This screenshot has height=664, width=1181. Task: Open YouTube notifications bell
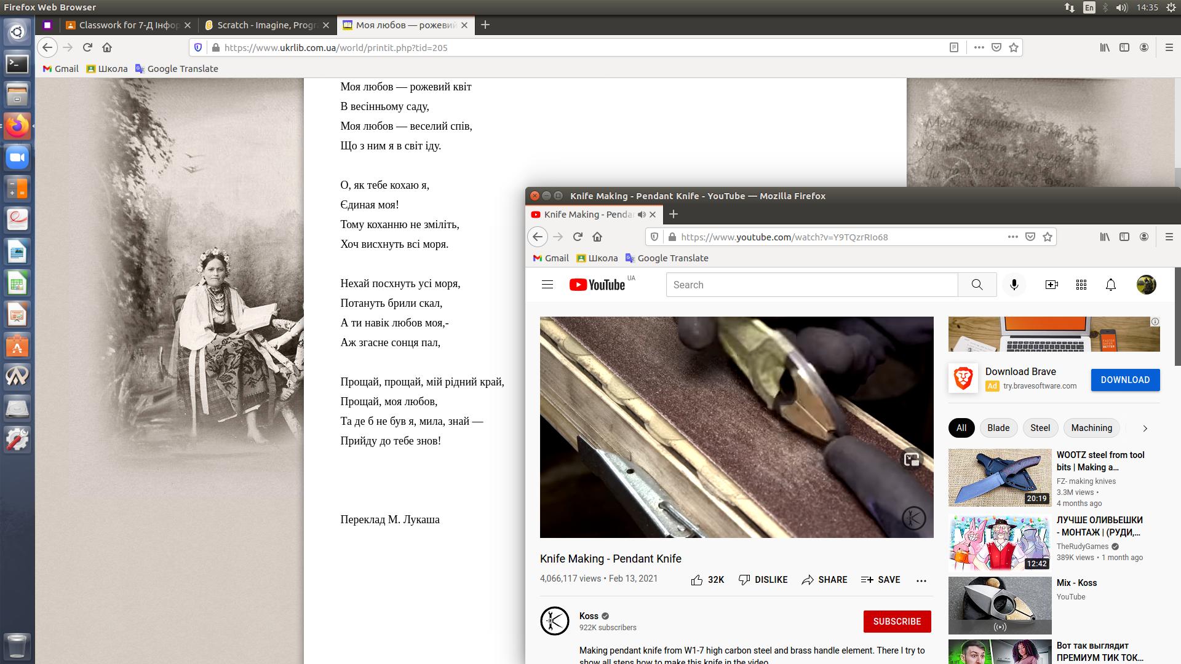point(1110,285)
